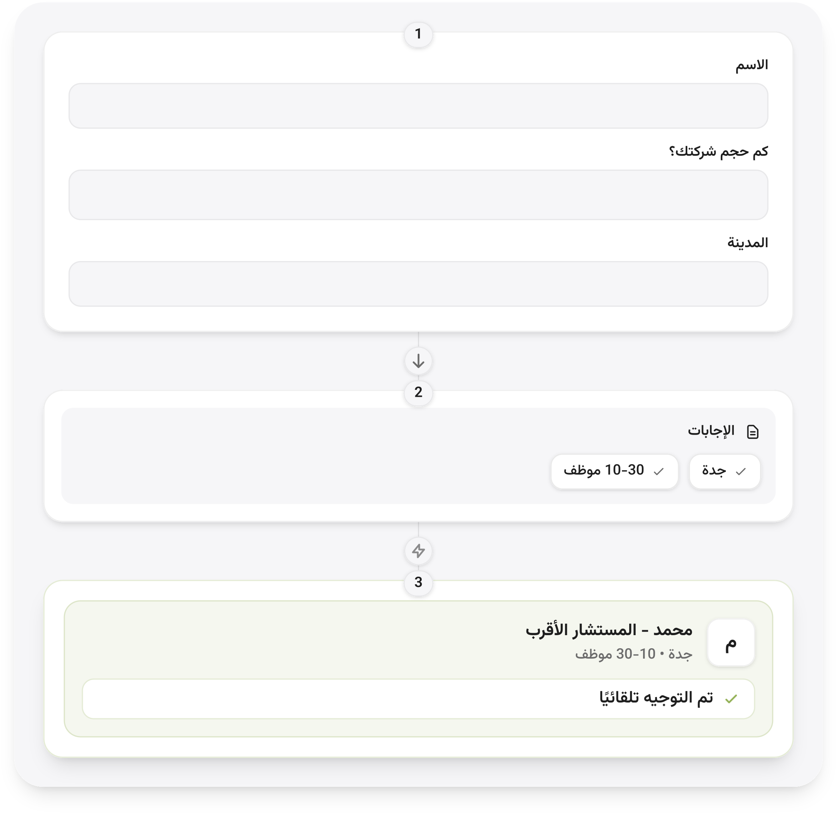Click the م avatar tile
The height and width of the screenshot is (813, 837).
[731, 642]
